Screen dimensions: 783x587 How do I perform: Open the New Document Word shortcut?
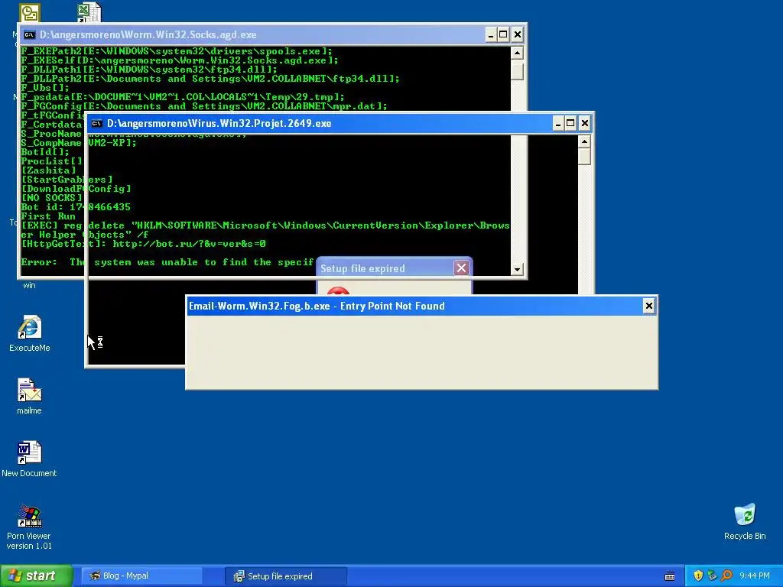[29, 459]
